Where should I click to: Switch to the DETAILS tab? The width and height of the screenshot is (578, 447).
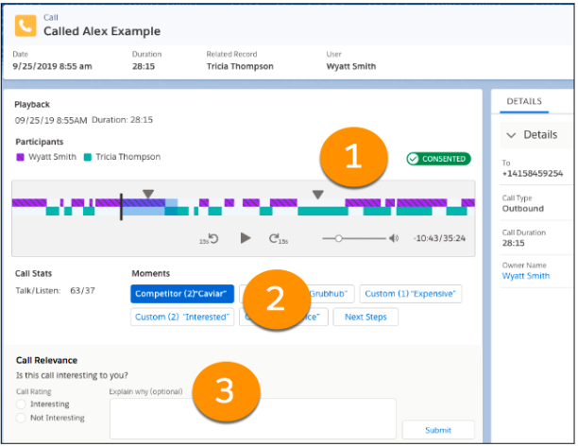(x=524, y=101)
